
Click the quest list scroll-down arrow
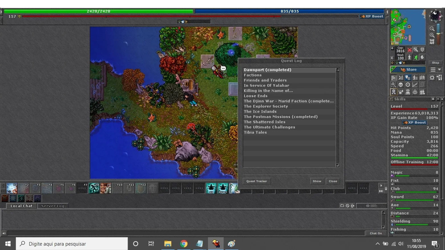[338, 165]
